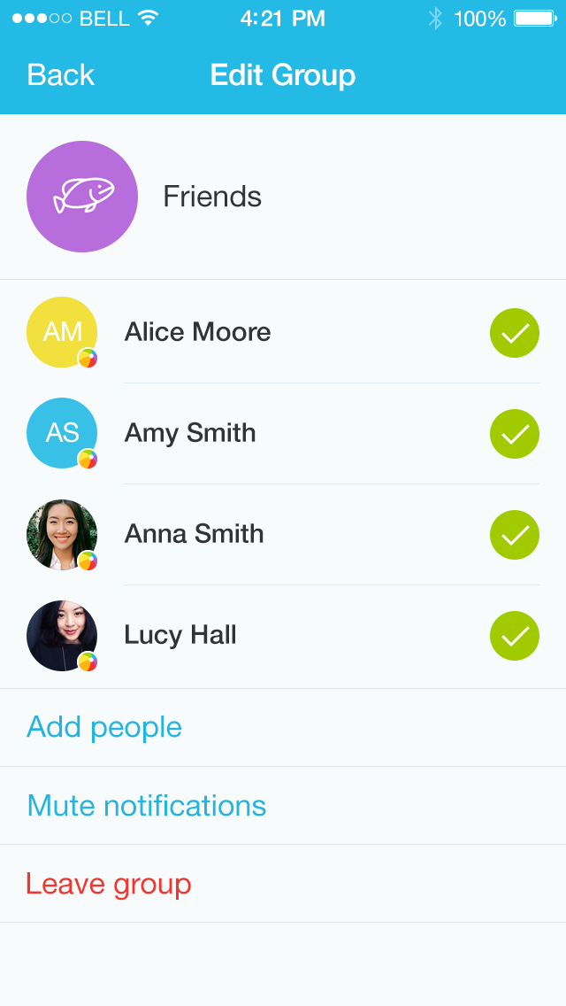Open the Add people option
566x1006 pixels.
[104, 727]
